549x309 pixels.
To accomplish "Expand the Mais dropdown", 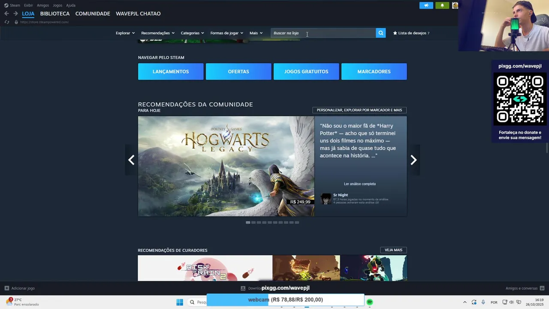I will (256, 33).
